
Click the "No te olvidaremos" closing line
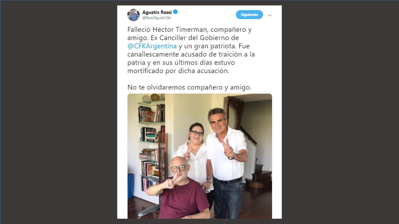pyautogui.click(x=189, y=87)
